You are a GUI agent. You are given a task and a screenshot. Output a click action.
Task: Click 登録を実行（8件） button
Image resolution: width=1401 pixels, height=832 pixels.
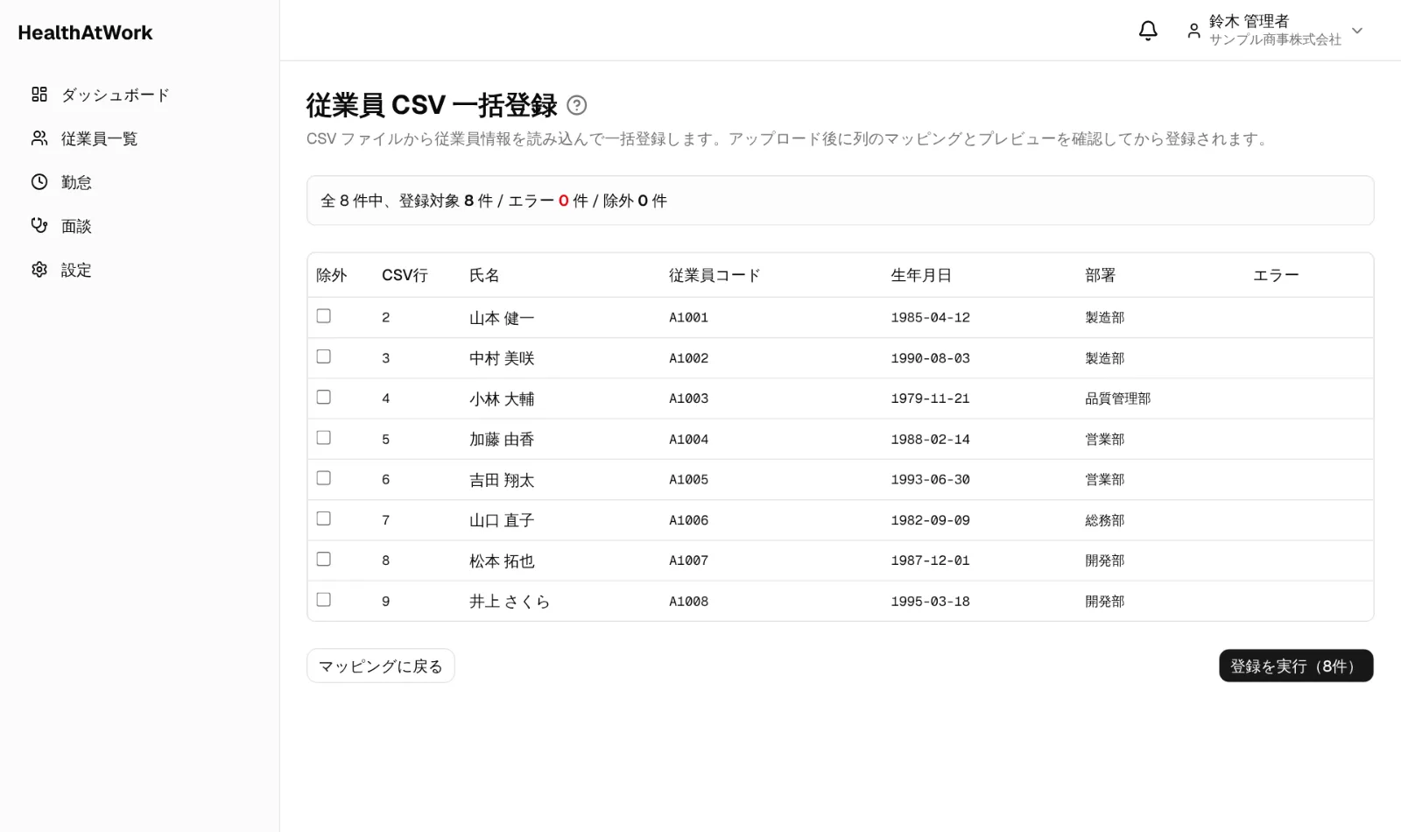click(x=1296, y=666)
